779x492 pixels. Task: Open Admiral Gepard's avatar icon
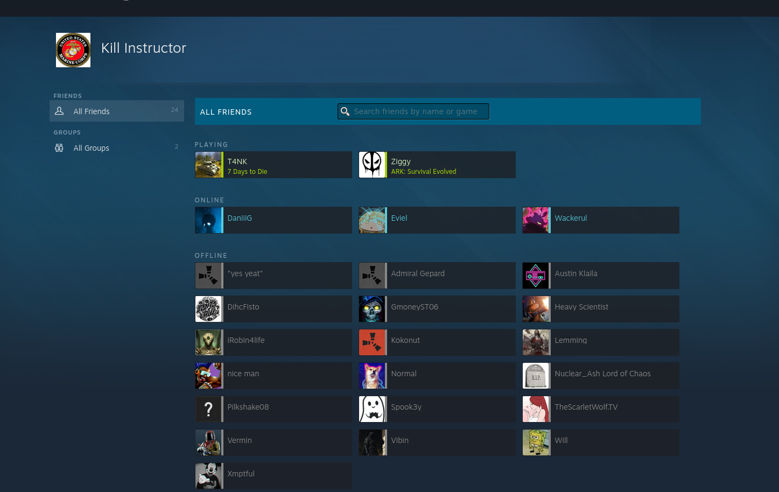click(x=372, y=276)
